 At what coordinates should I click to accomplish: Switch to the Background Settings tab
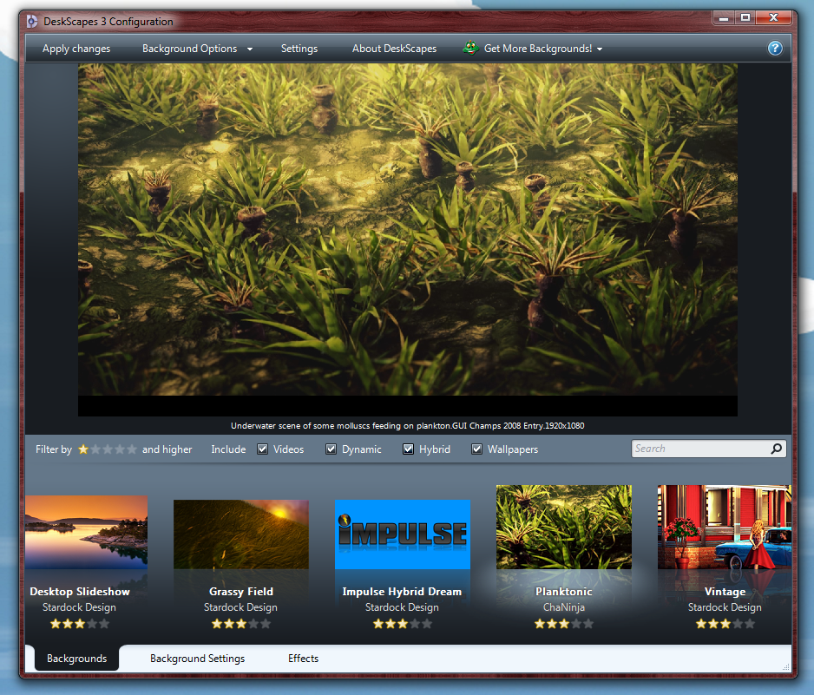pyautogui.click(x=197, y=659)
